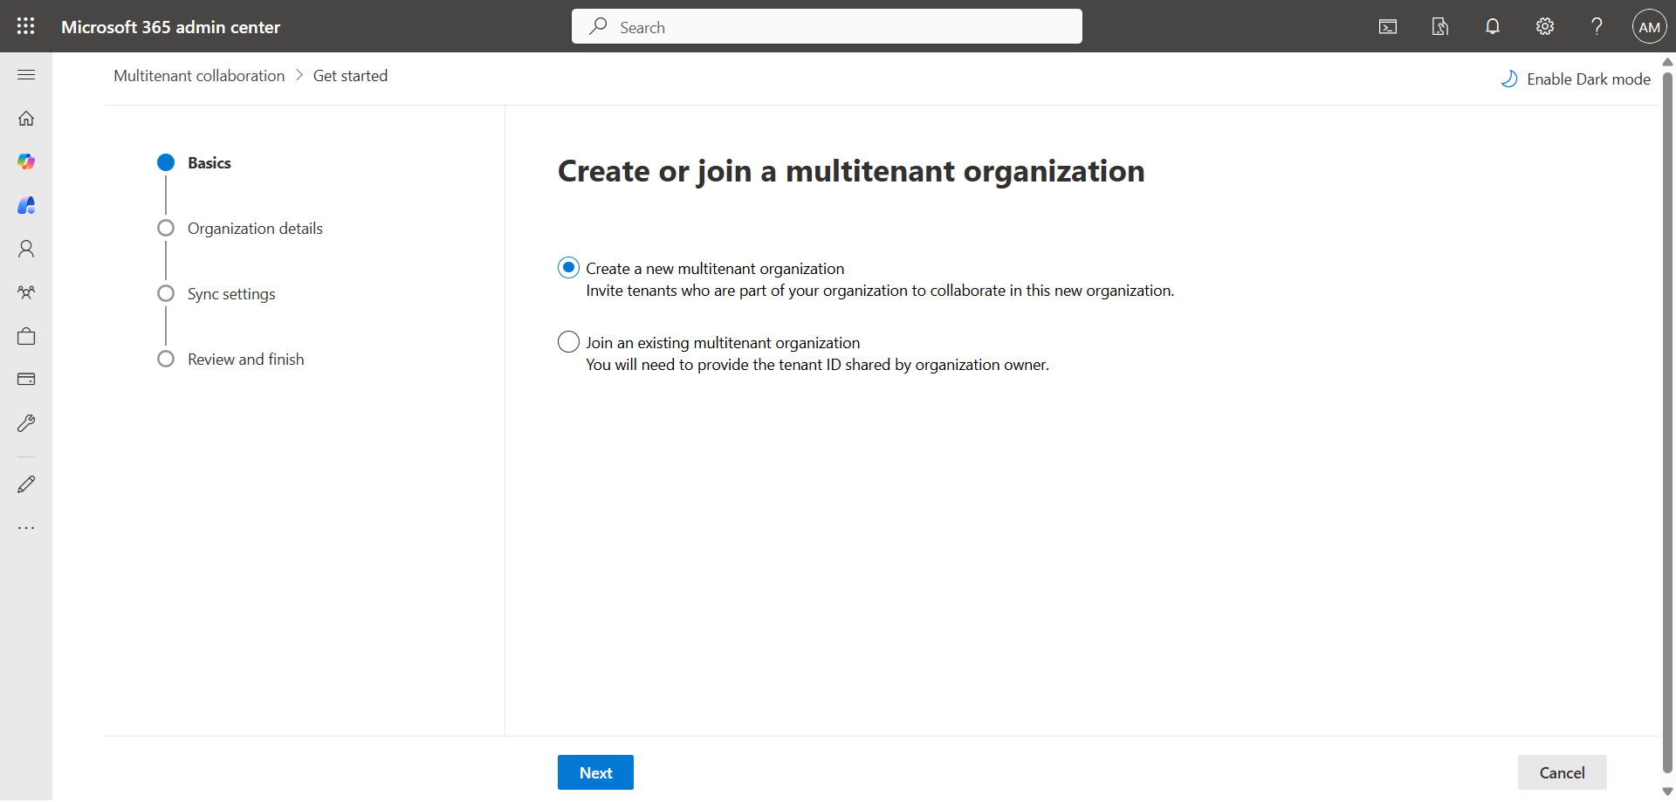Open Copilot from the left sidebar
Viewport: 1676px width, 802px height.
pyautogui.click(x=26, y=161)
